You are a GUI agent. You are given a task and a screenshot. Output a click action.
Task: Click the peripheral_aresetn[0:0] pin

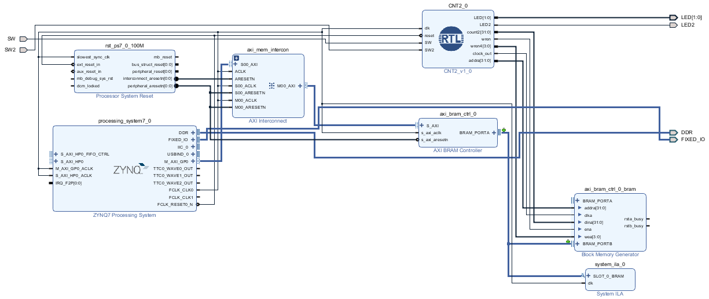(x=150, y=86)
